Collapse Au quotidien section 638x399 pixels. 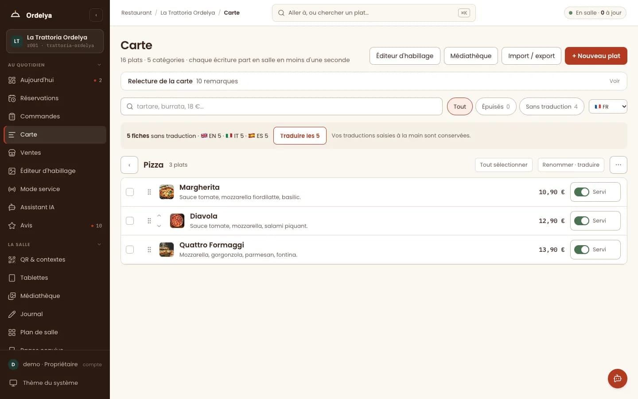tap(99, 65)
